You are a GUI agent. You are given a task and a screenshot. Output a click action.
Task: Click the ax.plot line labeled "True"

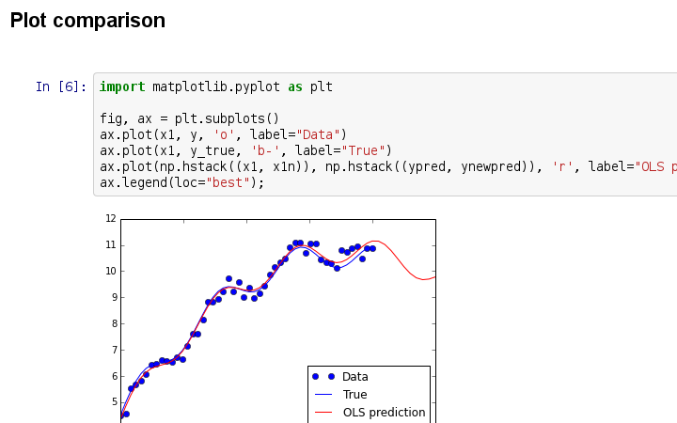(x=244, y=150)
